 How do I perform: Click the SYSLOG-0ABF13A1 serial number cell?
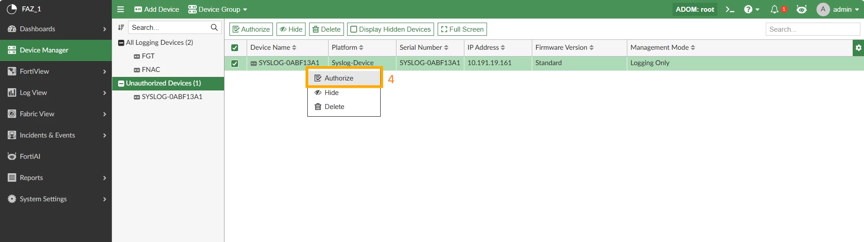pos(430,63)
